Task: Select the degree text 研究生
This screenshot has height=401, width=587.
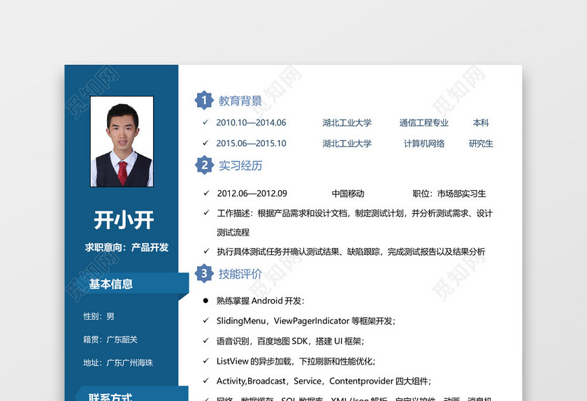Action: point(481,143)
